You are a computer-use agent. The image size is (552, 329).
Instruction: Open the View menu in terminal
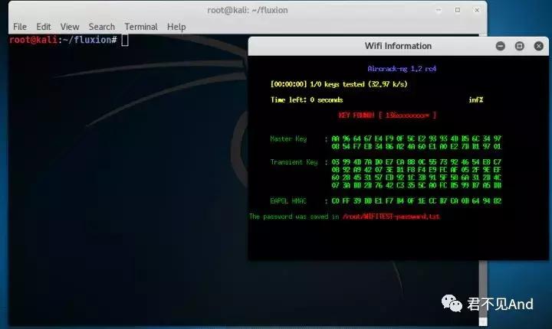tap(70, 27)
